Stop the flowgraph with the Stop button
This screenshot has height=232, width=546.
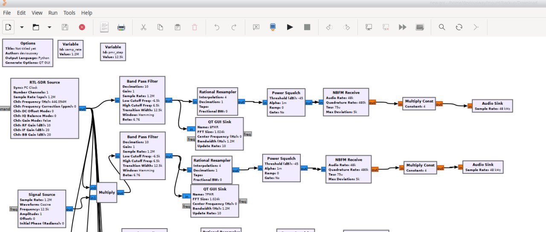tap(307, 27)
